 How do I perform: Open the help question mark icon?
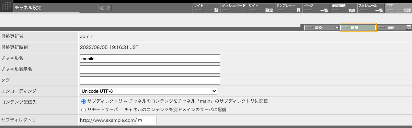pyautogui.click(x=108, y=8)
